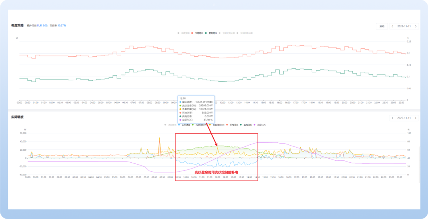The width and height of the screenshot is (428, 219).
Task: Go to next day in 实际调度 panel
Action: coord(415,118)
